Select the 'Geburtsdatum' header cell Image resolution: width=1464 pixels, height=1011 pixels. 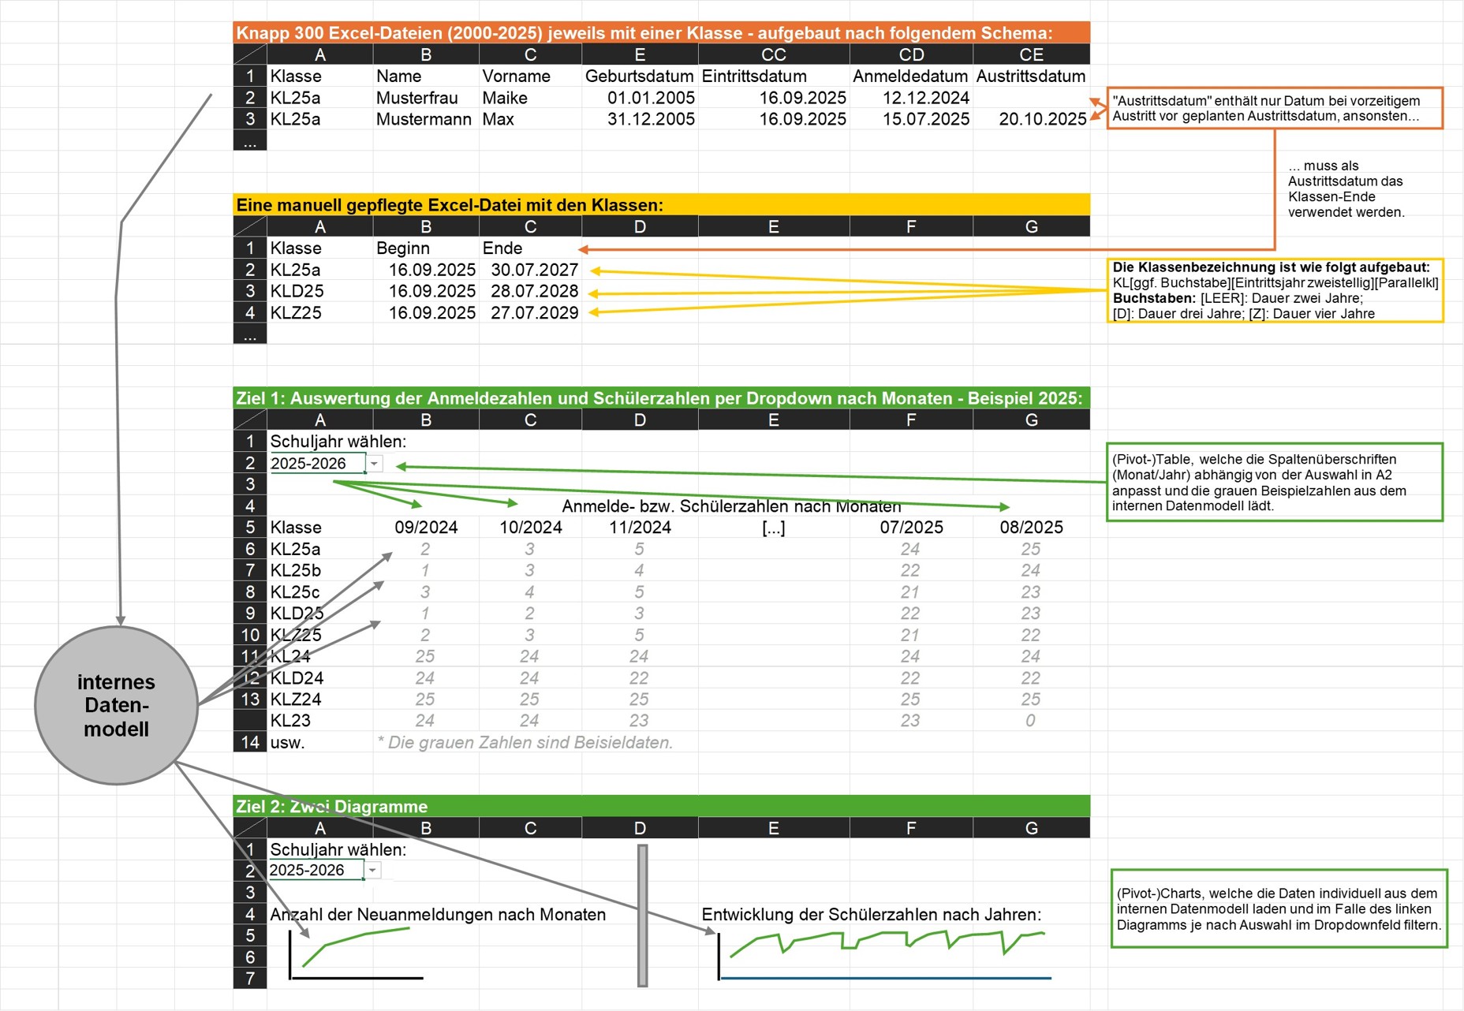[x=640, y=76]
